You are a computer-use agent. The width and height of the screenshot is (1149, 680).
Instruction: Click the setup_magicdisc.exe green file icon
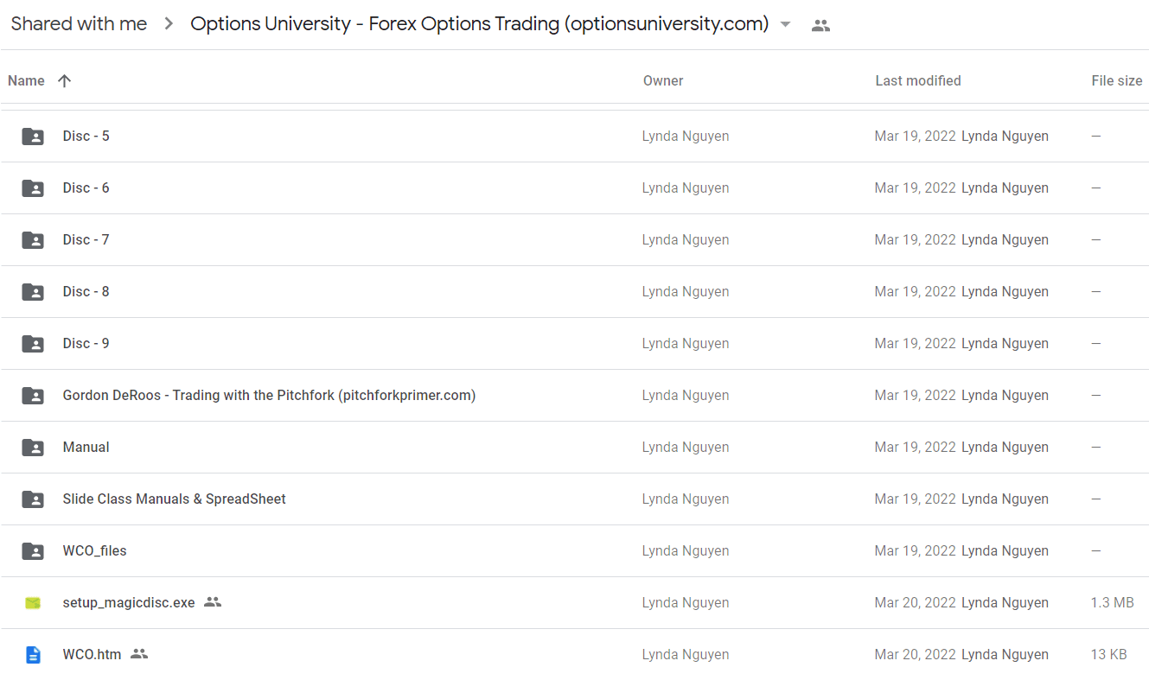click(33, 602)
